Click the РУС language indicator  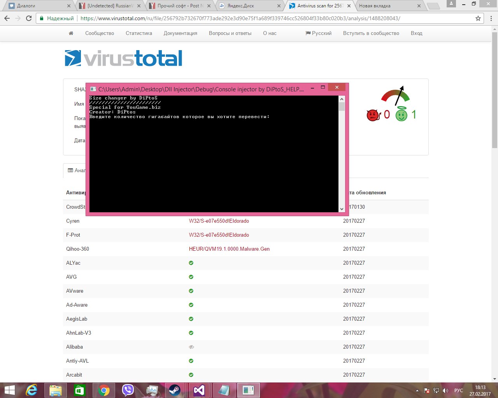tap(459, 391)
